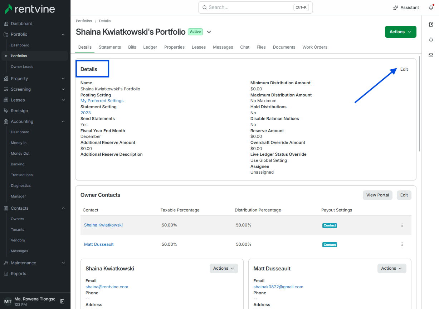The width and height of the screenshot is (439, 309).
Task: Switch to the Statements tab
Action: point(110,47)
